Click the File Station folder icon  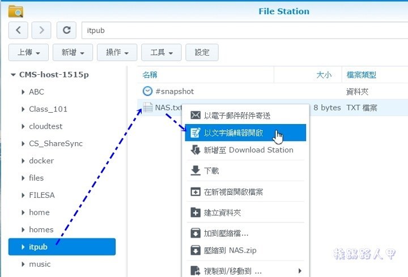point(16,11)
